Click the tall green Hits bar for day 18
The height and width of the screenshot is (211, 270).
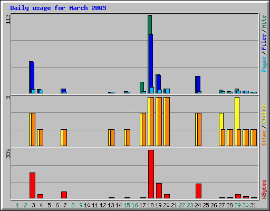point(150,25)
